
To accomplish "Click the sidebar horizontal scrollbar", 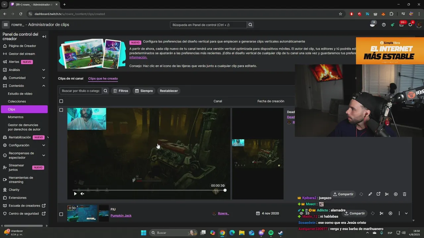I will coord(23,226).
